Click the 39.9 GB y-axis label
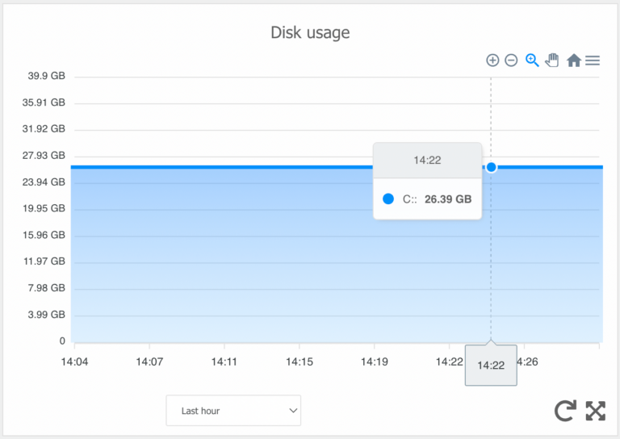The width and height of the screenshot is (620, 439). coord(45,77)
